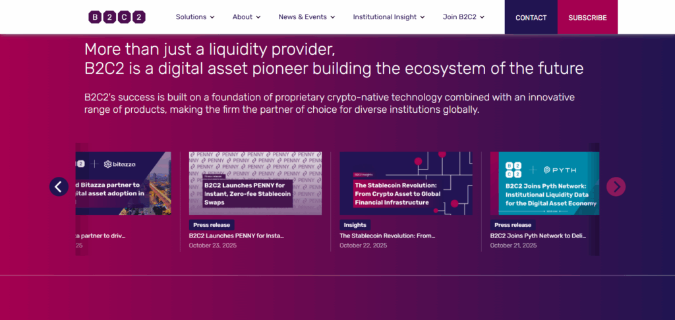675x320 pixels.
Task: Open the Stablecoin Revolution thumbnail image
Action: point(405,183)
